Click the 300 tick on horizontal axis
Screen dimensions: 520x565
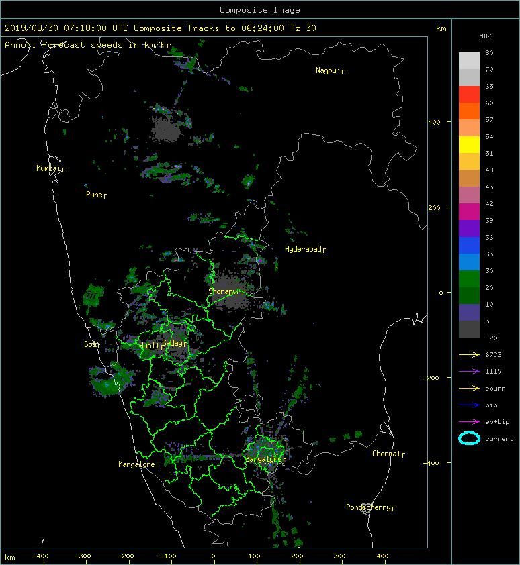339,556
